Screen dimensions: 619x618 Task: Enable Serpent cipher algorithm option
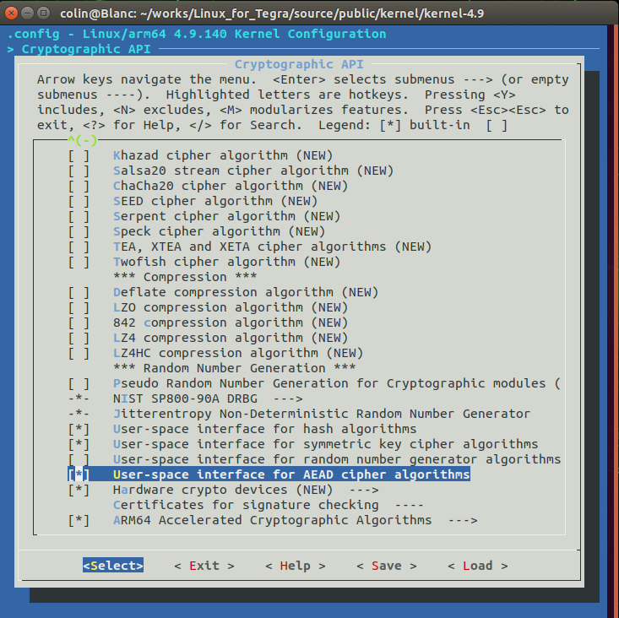coord(79,216)
